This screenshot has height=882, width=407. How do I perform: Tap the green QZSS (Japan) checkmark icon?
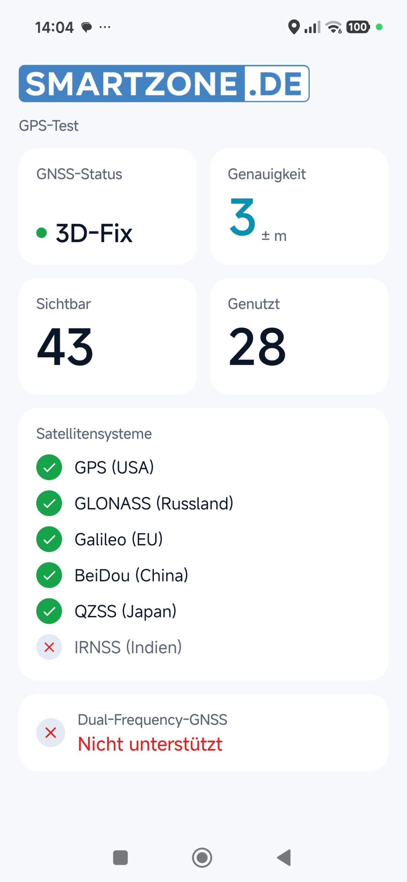(x=49, y=611)
